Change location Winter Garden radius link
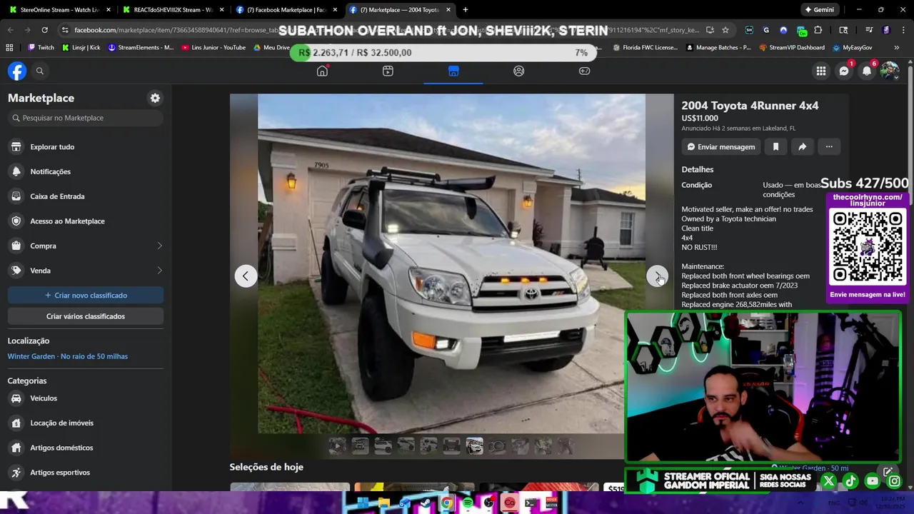 68,356
